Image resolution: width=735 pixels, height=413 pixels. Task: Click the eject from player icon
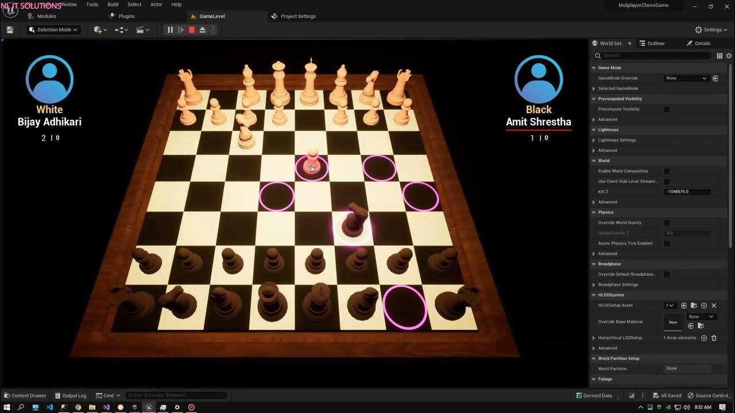(202, 30)
